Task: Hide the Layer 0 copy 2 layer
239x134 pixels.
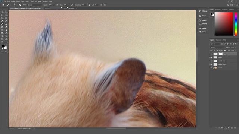Action: tap(211, 64)
